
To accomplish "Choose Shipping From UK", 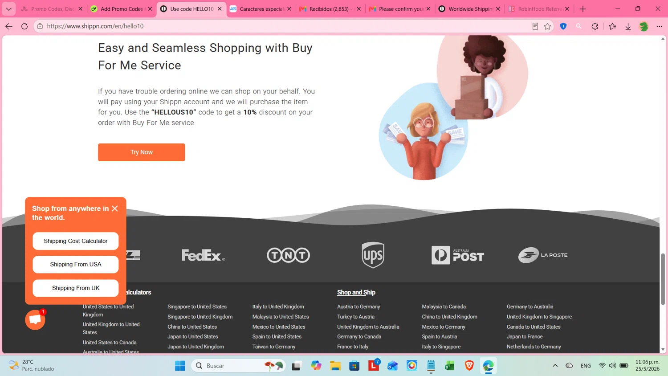I will [76, 288].
